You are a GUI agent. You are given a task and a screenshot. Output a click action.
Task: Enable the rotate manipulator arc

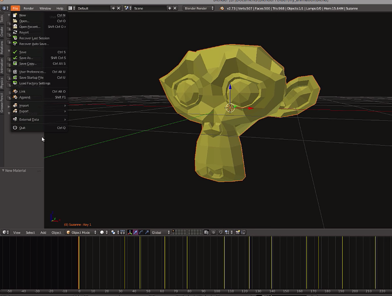(141, 232)
